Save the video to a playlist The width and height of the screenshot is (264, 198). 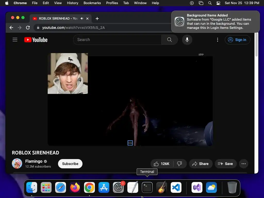click(226, 164)
